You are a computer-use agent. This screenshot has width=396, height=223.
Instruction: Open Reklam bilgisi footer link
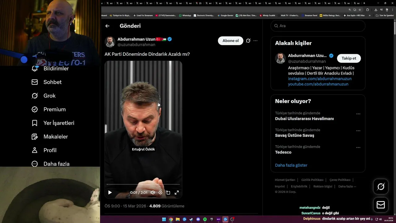tap(323, 186)
